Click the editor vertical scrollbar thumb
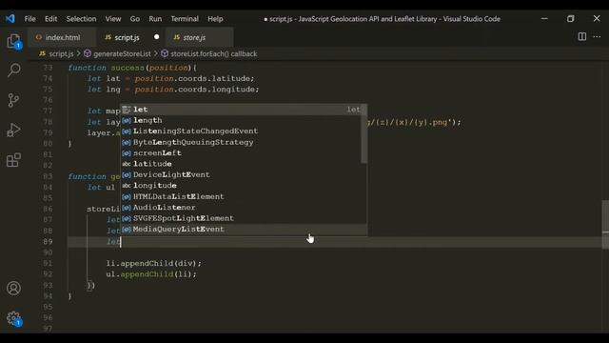Viewport: 609px width, 343px height. tap(605, 225)
